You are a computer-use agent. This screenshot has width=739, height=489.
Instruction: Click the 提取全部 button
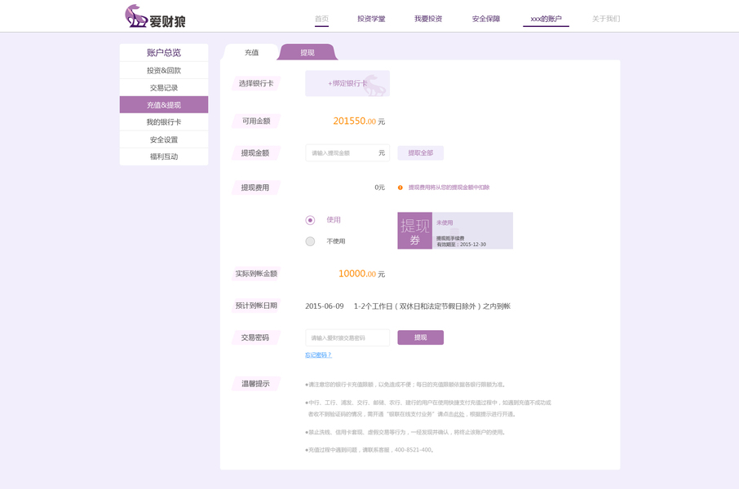pyautogui.click(x=420, y=152)
